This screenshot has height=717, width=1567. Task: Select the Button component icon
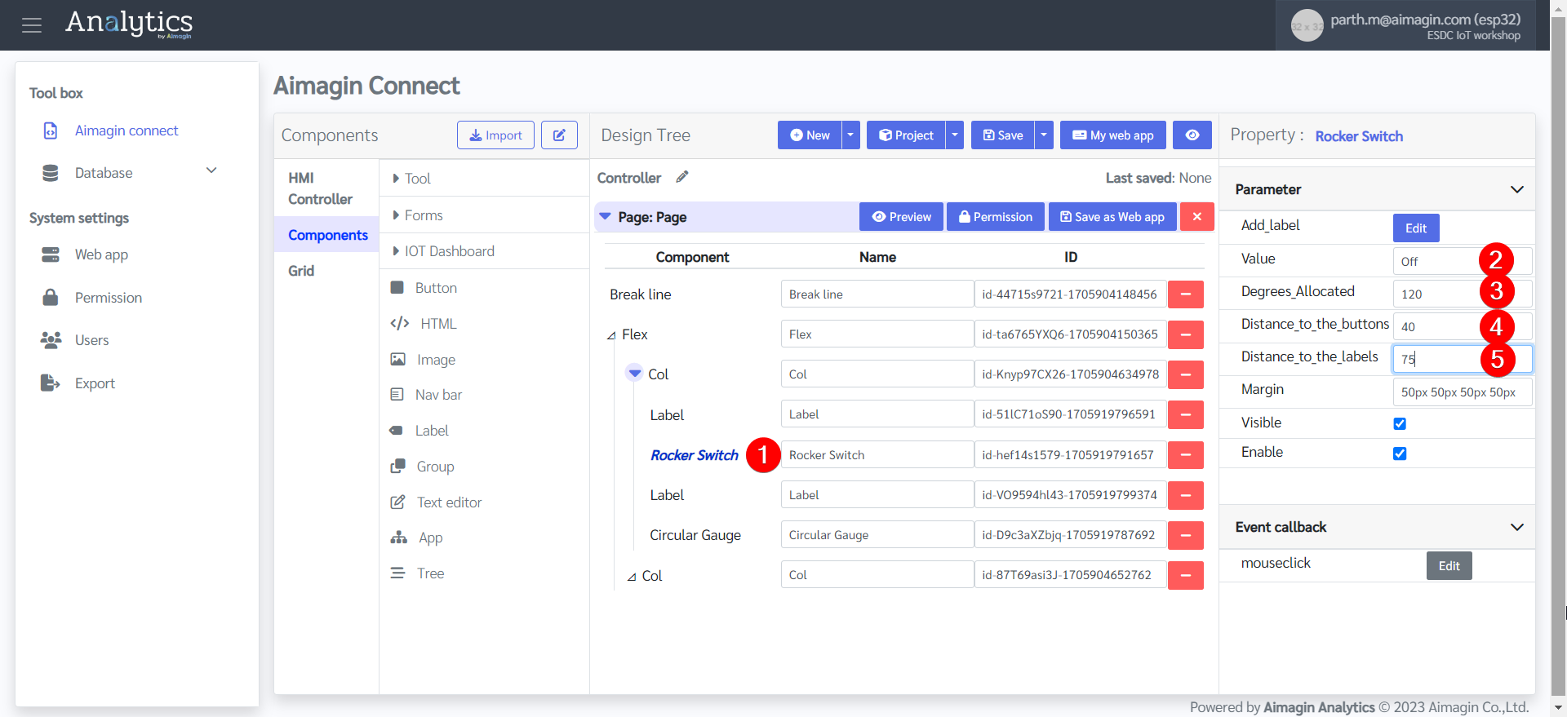(397, 288)
